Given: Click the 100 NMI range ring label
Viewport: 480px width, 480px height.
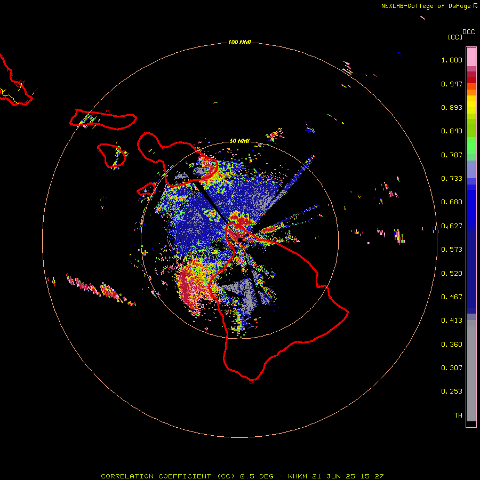Looking at the screenshot, I should [239, 42].
